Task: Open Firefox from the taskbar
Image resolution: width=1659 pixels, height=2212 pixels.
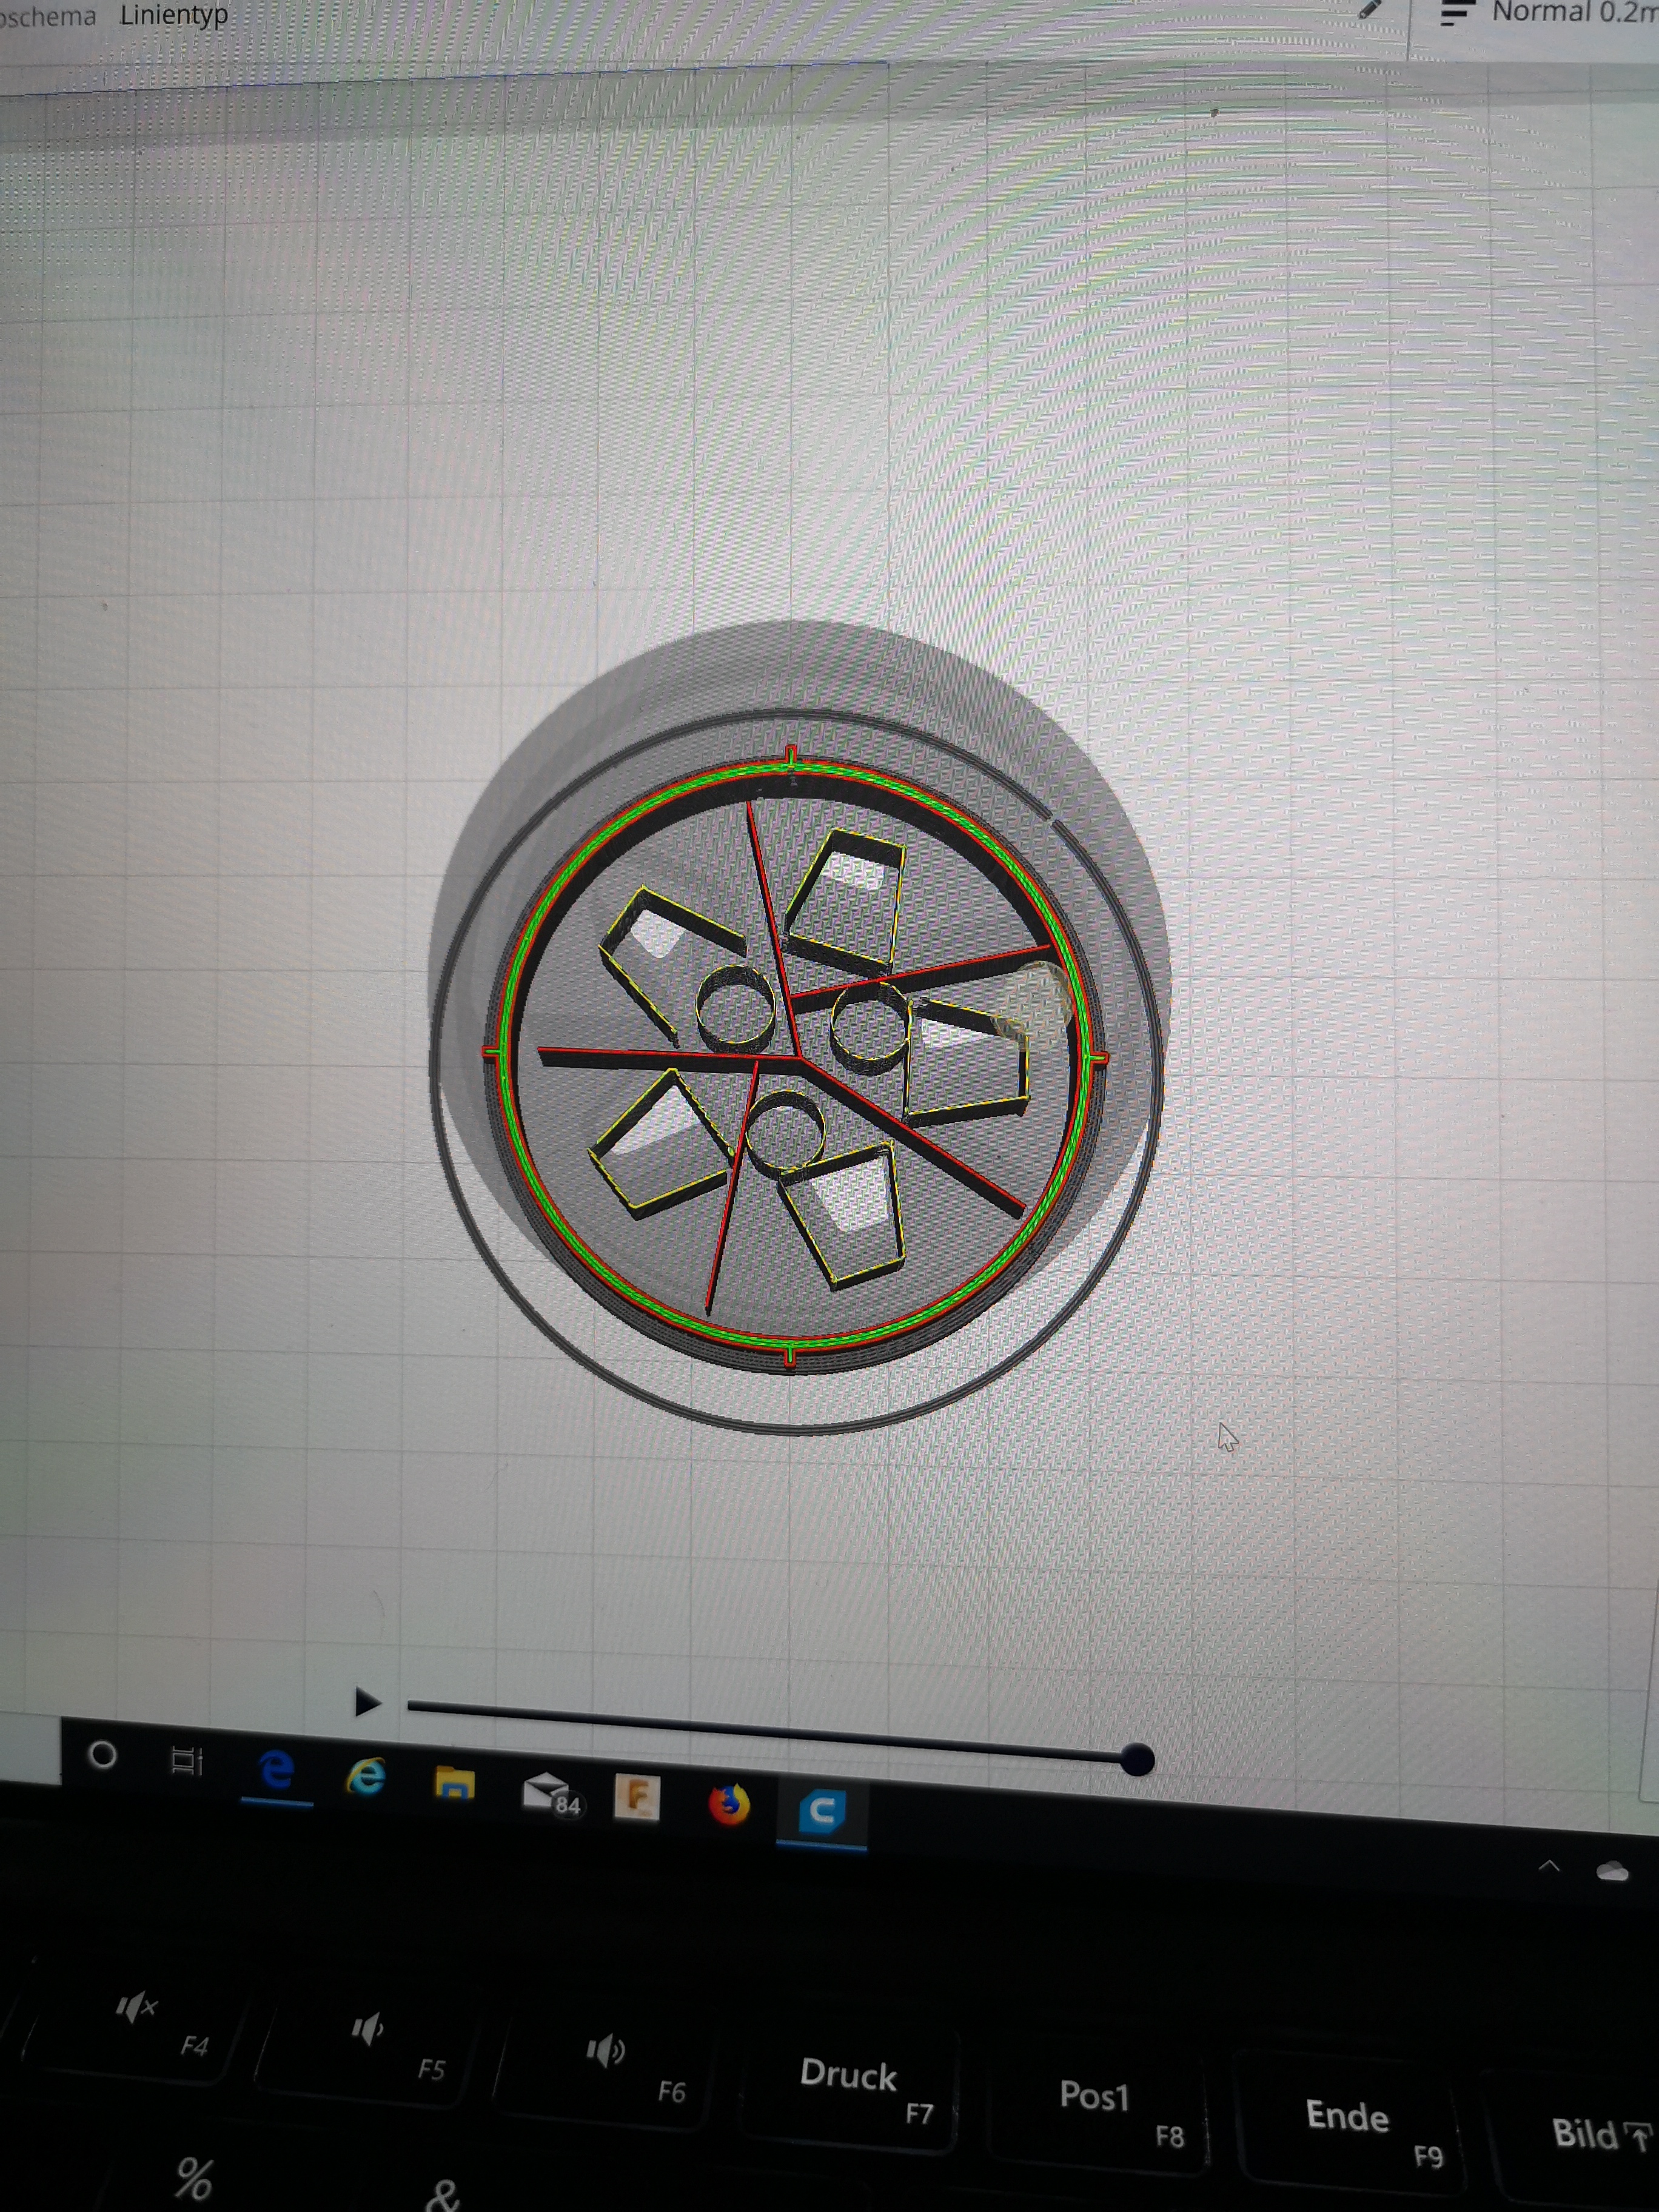Action: coord(729,1805)
